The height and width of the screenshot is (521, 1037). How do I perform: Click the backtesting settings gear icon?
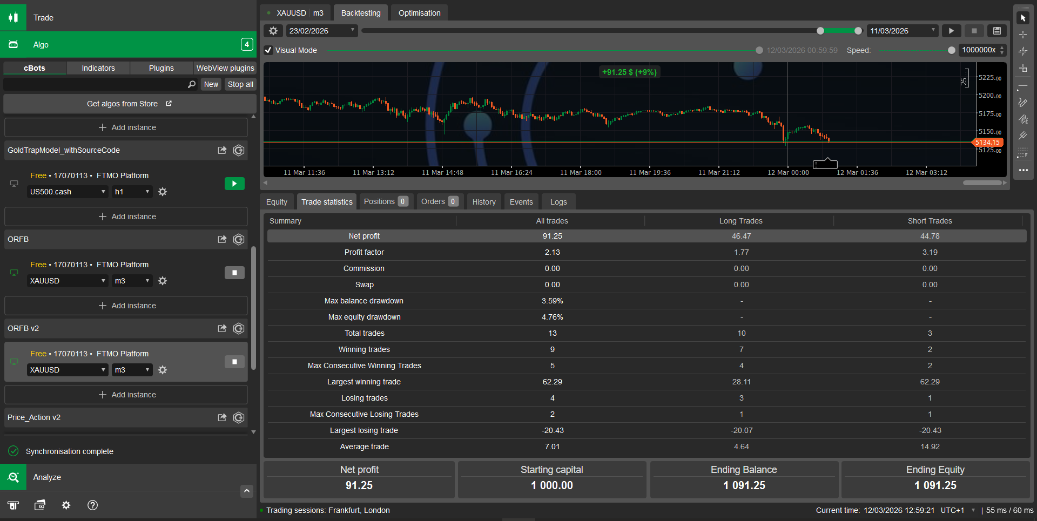click(x=273, y=31)
